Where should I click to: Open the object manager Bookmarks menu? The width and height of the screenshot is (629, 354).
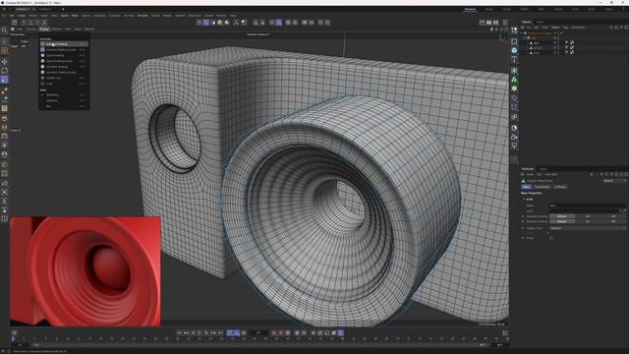click(578, 28)
